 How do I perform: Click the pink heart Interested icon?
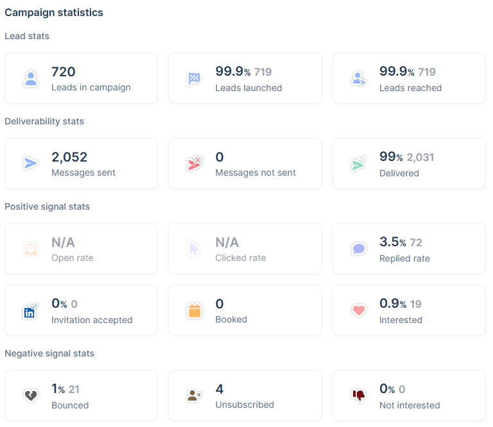359,310
